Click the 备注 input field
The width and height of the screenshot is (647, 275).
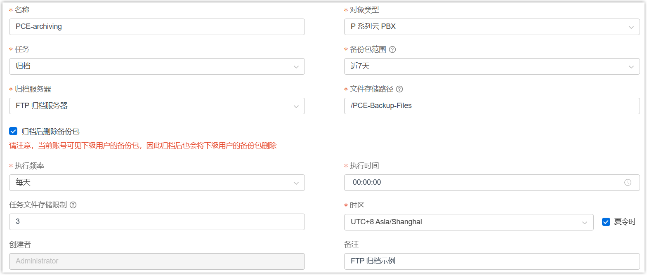(x=491, y=261)
